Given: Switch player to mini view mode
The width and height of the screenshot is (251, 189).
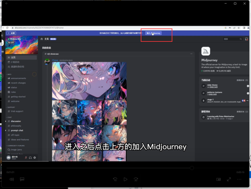Looking at the screenshot, I should pos(218,179).
